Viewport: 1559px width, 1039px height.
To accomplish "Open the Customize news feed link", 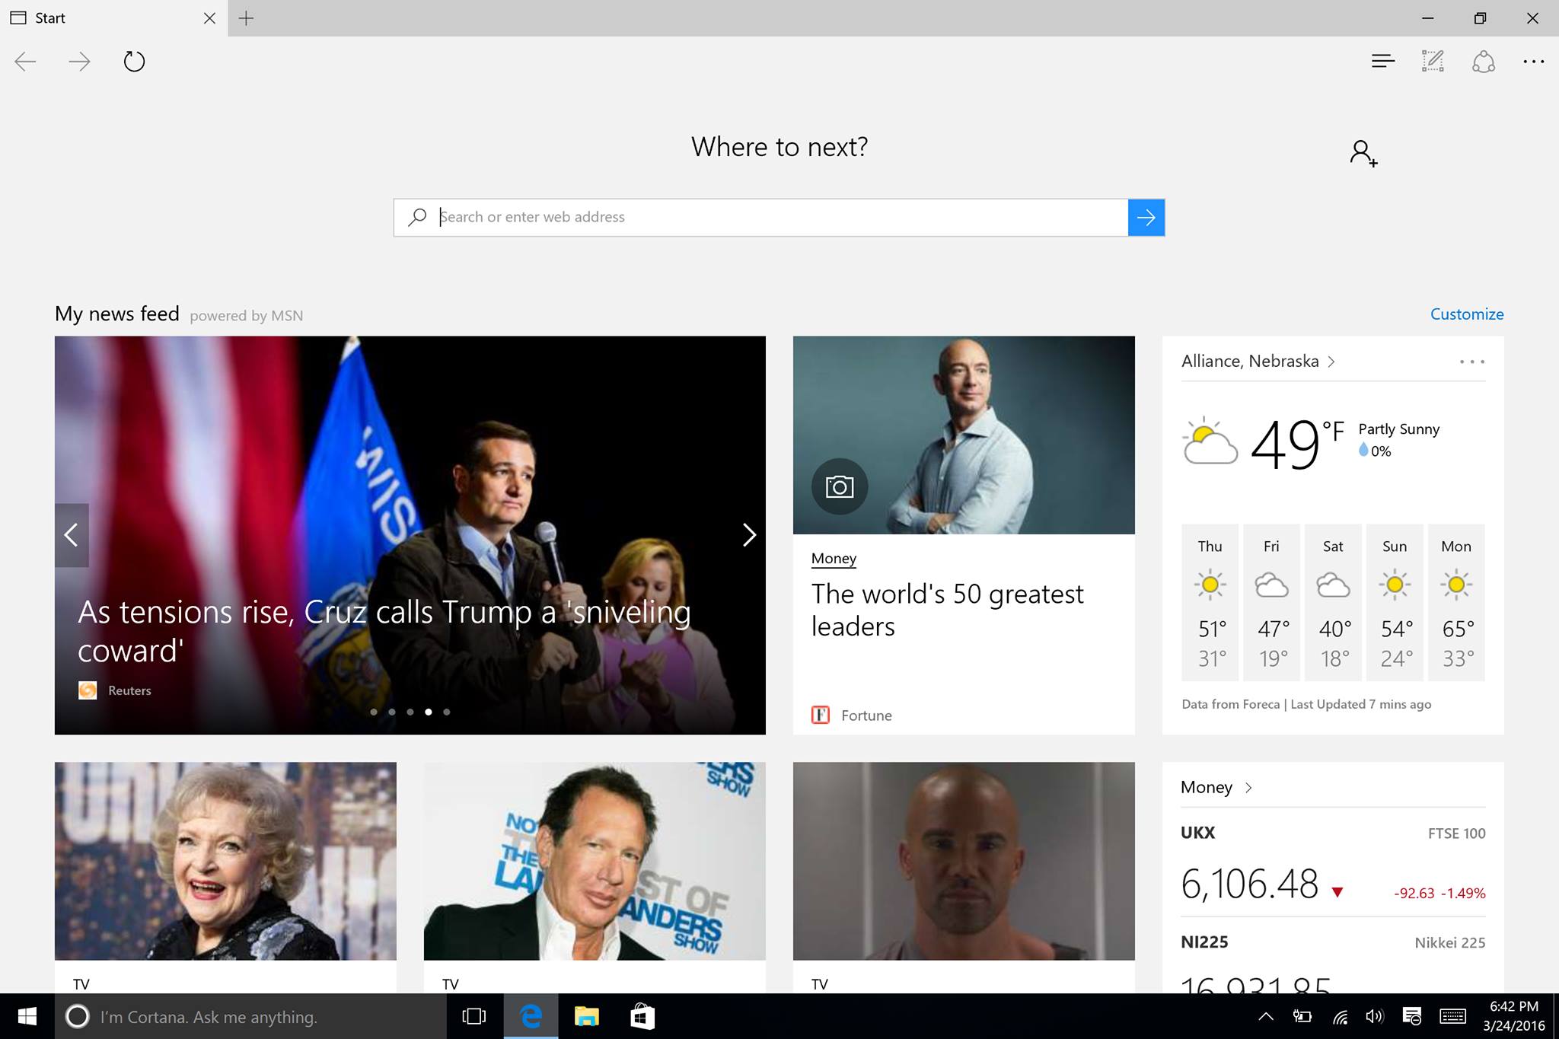I will point(1467,314).
